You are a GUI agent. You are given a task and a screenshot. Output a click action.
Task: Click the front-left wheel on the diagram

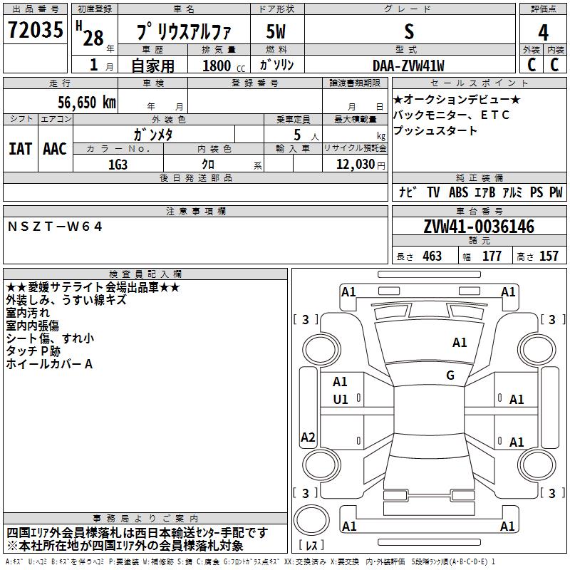tap(321, 350)
